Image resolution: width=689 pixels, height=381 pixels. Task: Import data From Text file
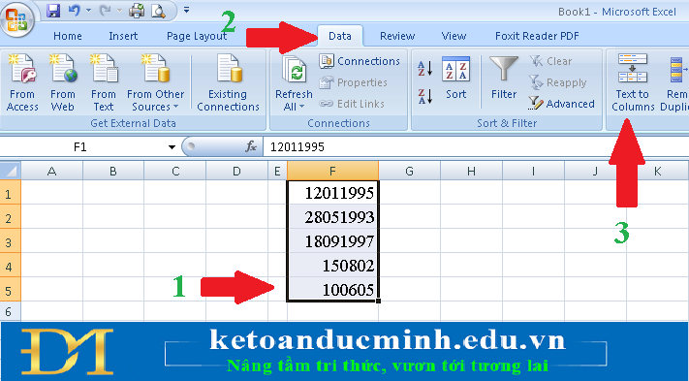point(104,82)
